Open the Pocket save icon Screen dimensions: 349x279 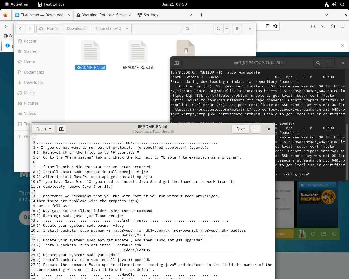313,26
